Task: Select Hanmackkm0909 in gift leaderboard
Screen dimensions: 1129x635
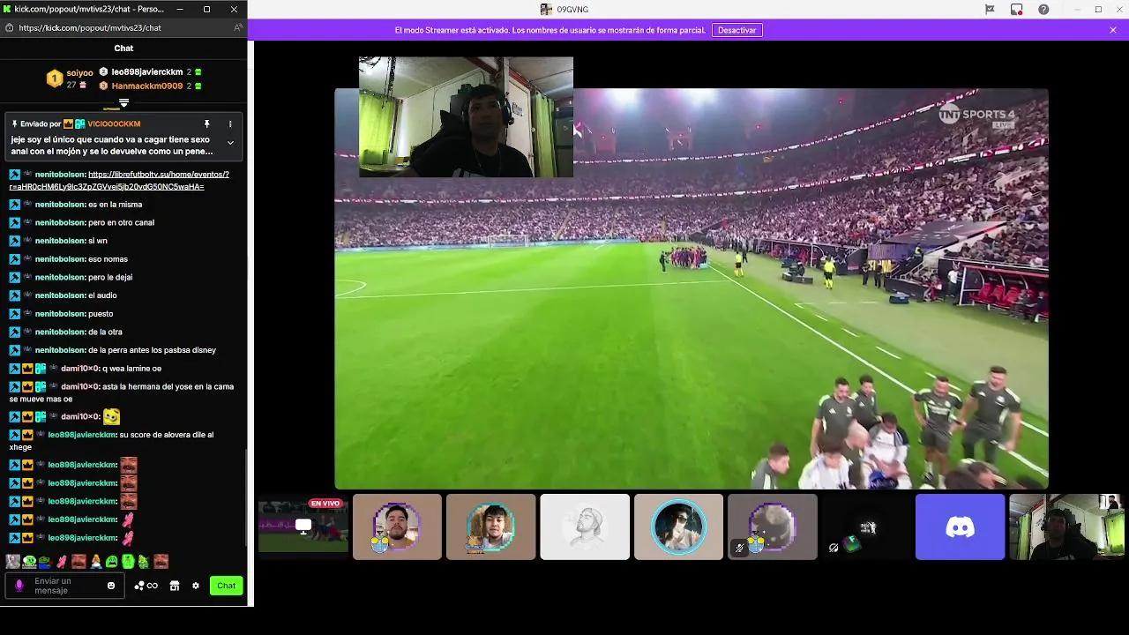Action: pos(146,86)
